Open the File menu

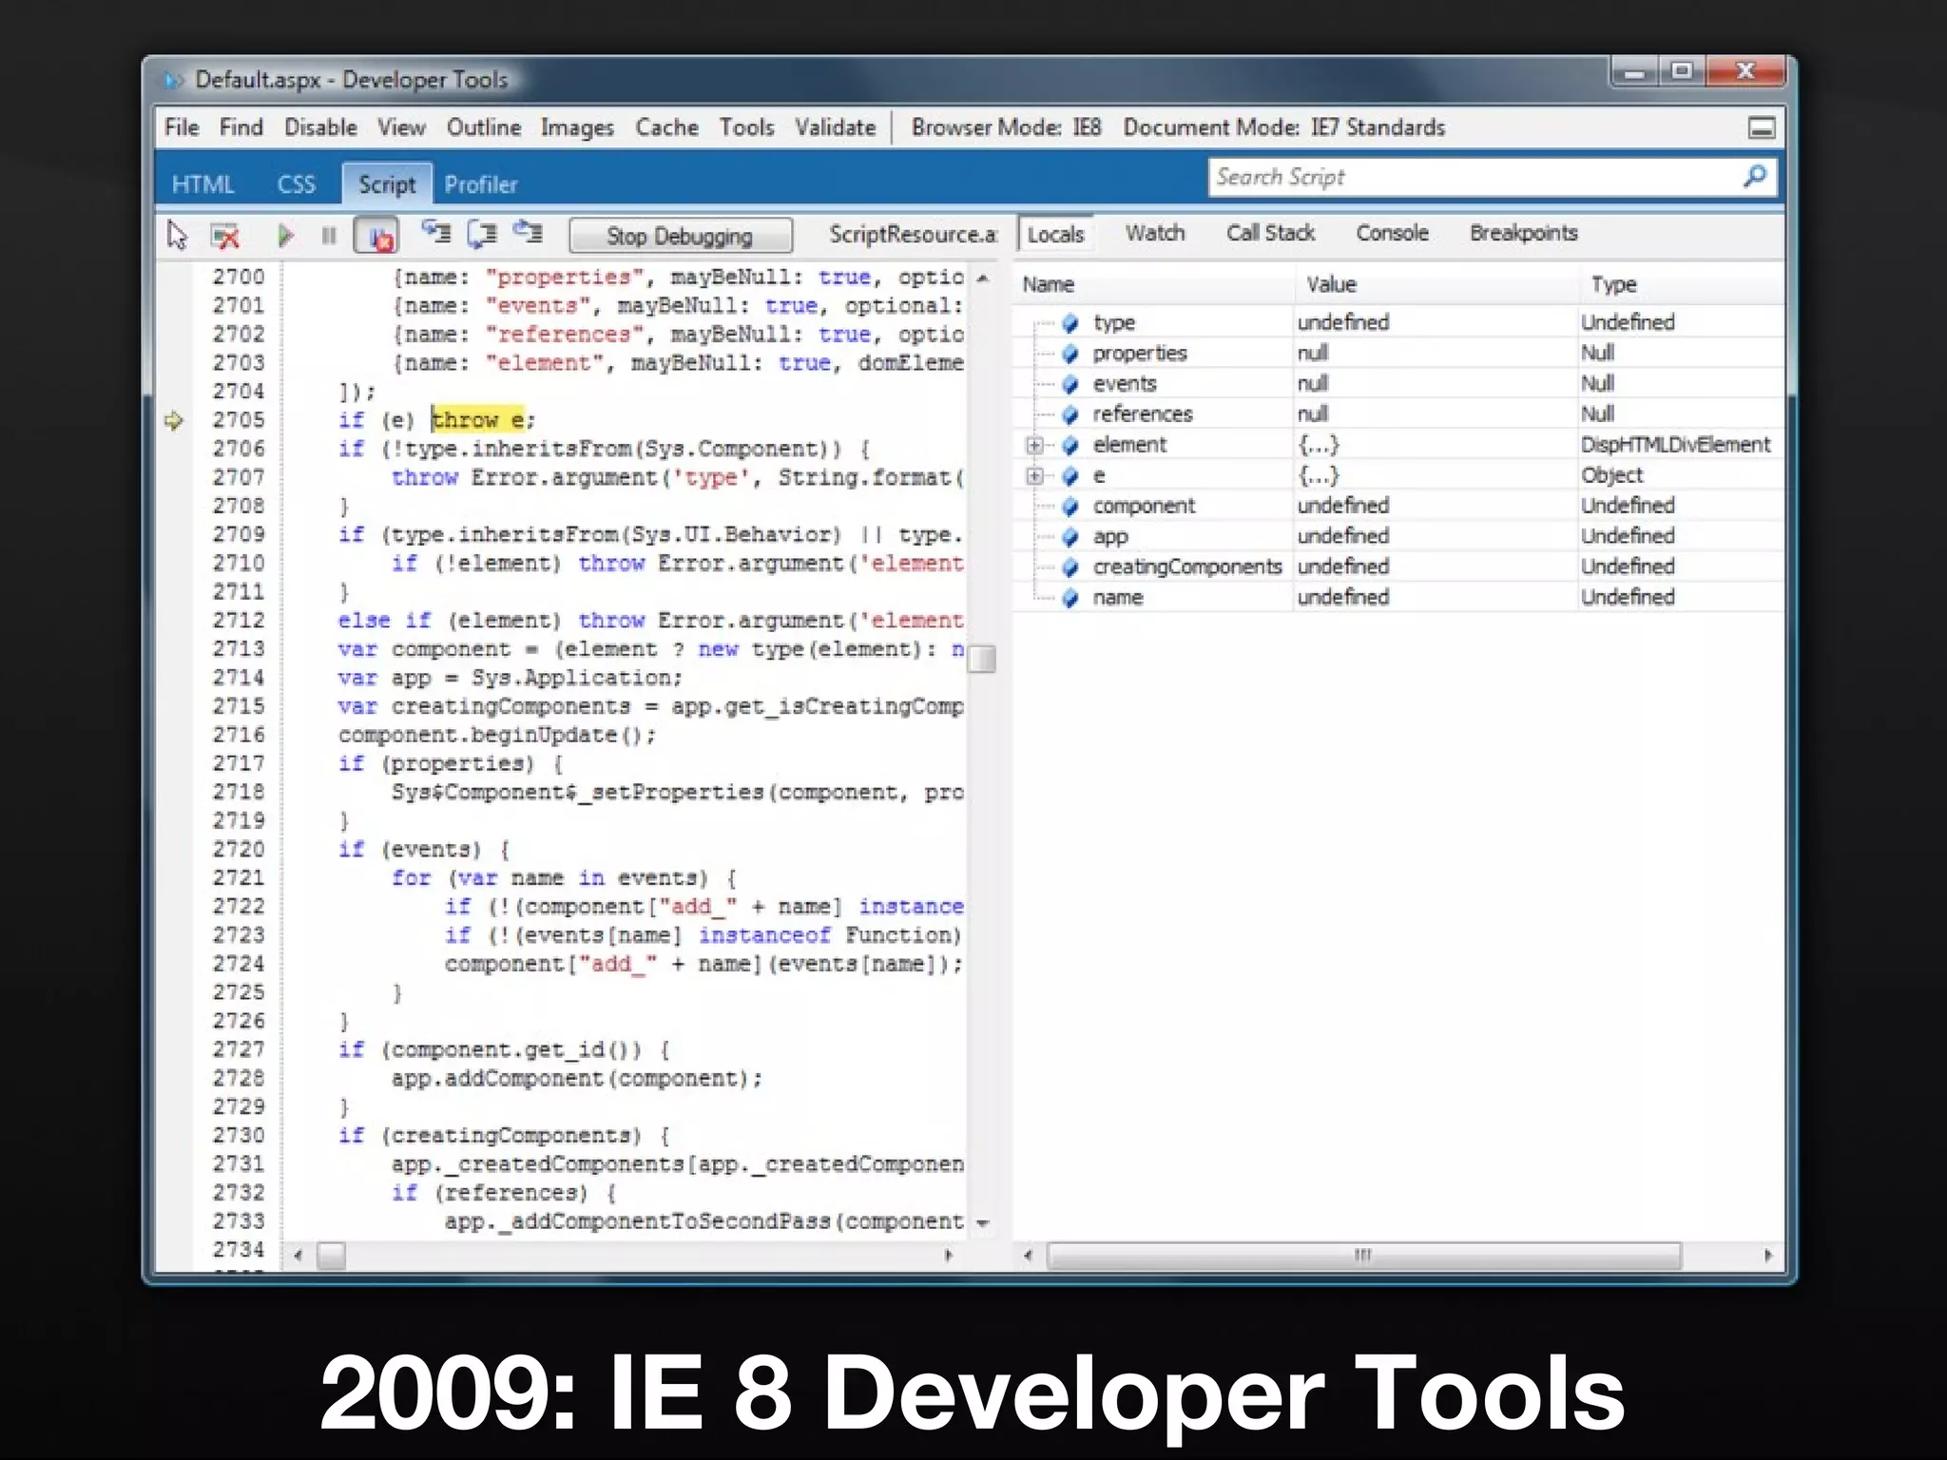(182, 127)
